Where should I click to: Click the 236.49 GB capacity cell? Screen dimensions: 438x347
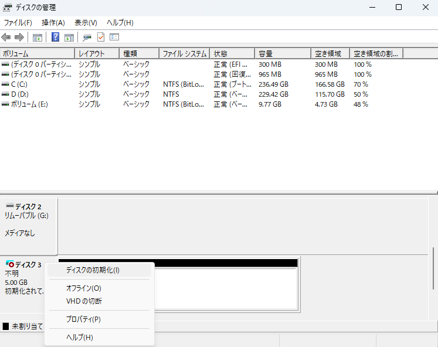[273, 84]
